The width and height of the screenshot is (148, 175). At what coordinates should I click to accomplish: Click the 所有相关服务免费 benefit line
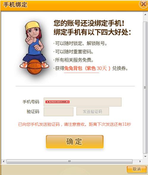(x=74, y=60)
